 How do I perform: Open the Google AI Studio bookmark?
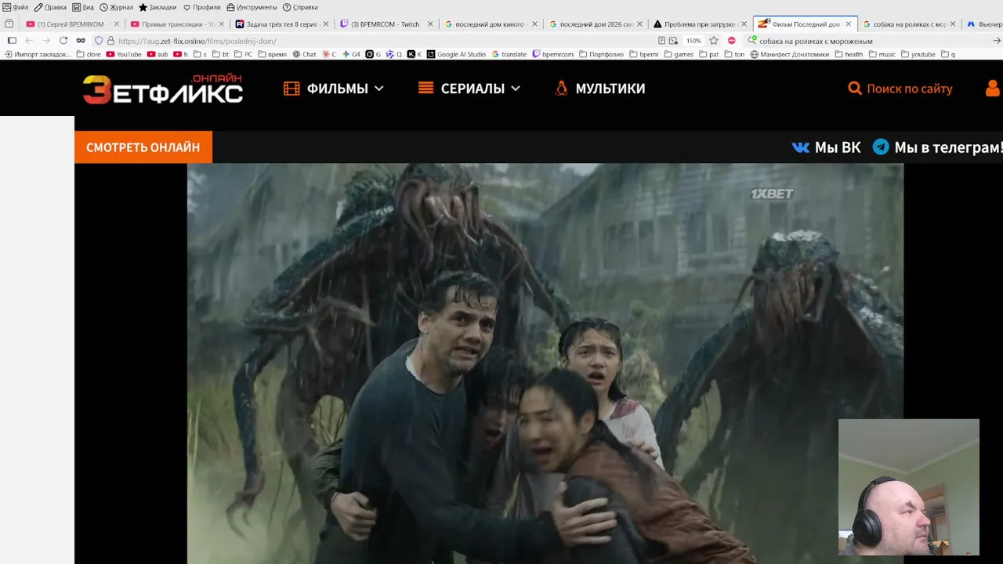(x=457, y=55)
